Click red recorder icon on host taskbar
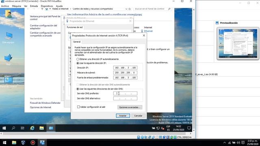The height and width of the screenshot is (146, 260). pos(32,142)
